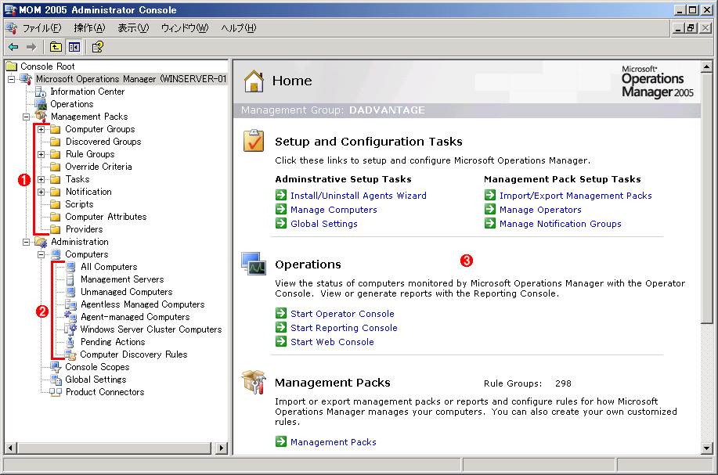The width and height of the screenshot is (718, 475).
Task: Click the Home pane vertical scrollbar thumb
Action: click(706, 198)
